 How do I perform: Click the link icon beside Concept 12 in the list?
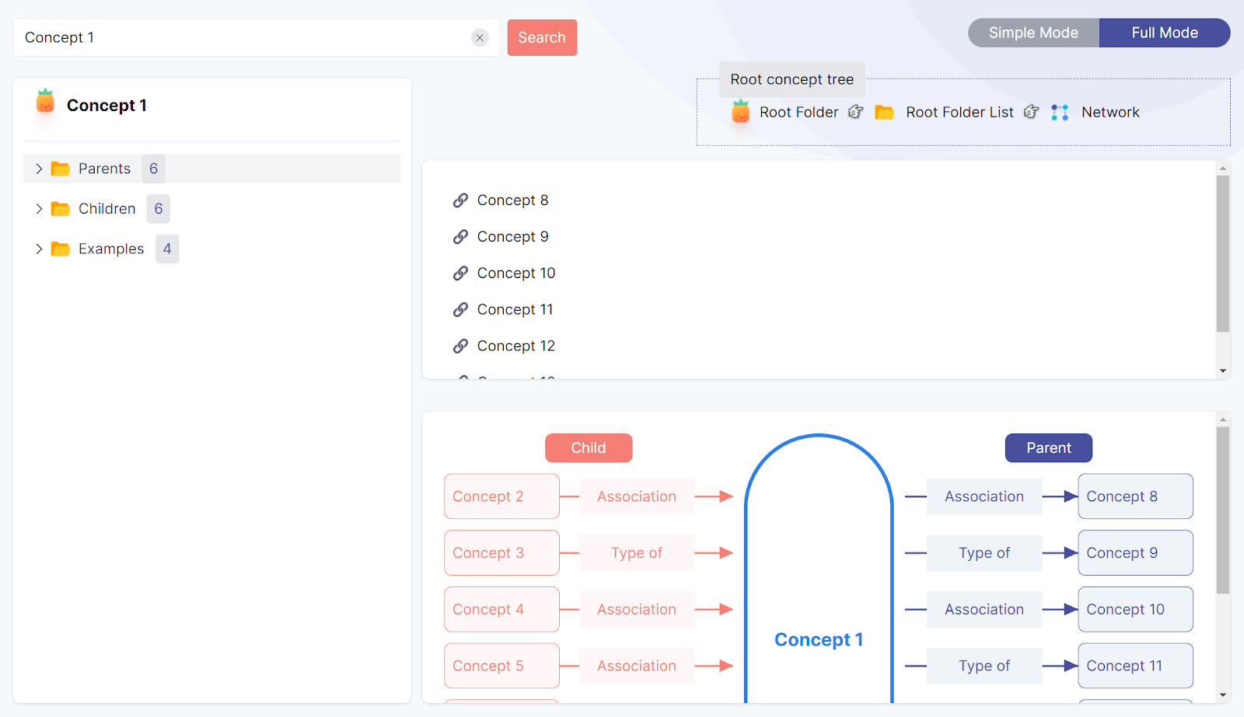pyautogui.click(x=460, y=346)
